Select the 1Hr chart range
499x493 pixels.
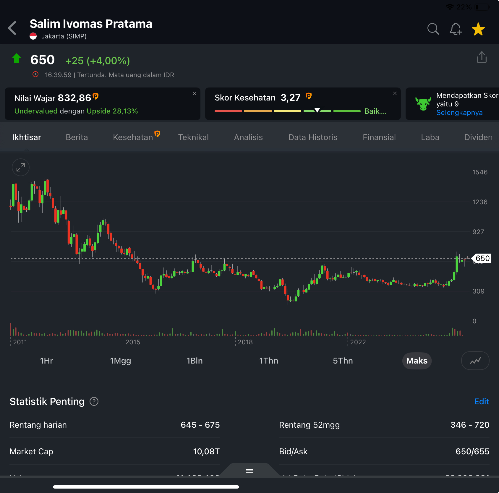46,361
